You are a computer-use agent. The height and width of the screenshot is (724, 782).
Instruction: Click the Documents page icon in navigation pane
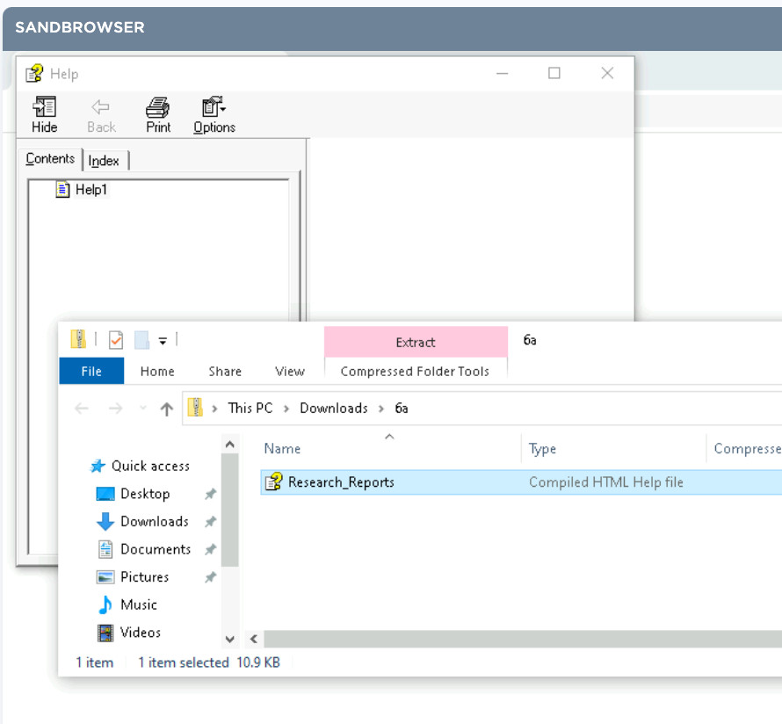pyautogui.click(x=105, y=549)
